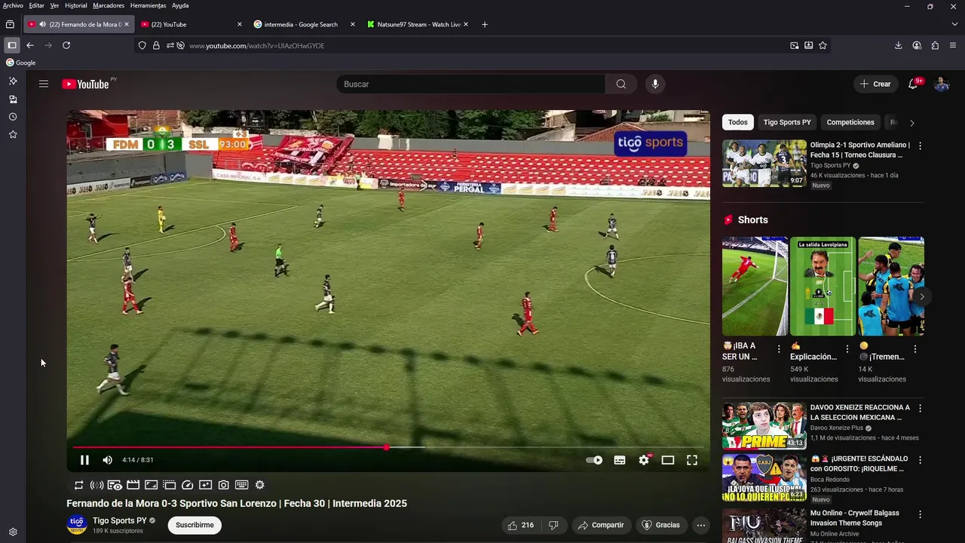
Task: Click the Suscribirme button
Action: pyautogui.click(x=195, y=525)
